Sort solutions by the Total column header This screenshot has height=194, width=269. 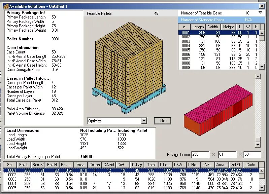151,165
